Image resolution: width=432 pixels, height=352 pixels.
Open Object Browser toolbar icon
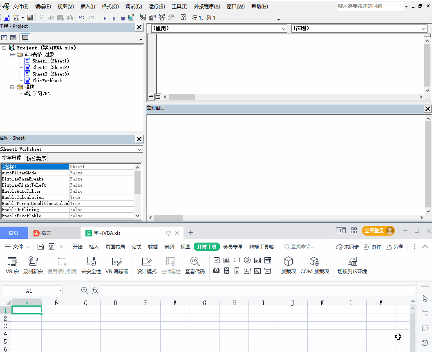coord(162,18)
